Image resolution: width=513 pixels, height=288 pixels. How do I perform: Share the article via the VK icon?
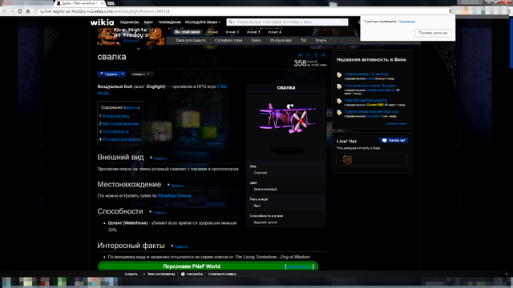tap(300, 55)
